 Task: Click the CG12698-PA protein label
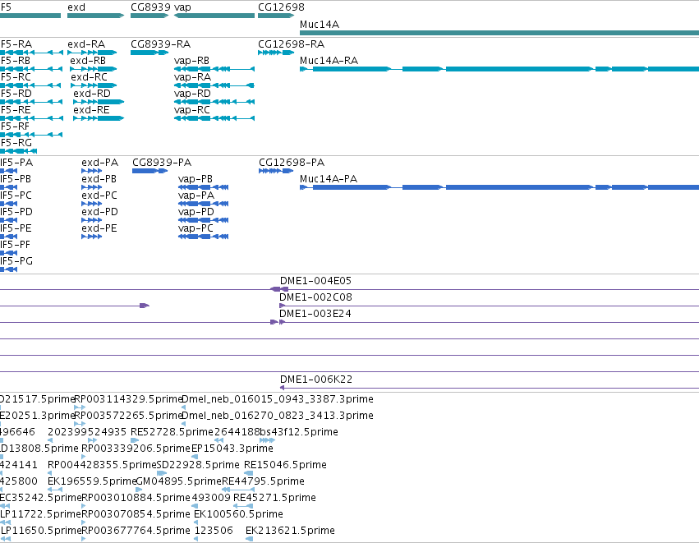pos(292,163)
